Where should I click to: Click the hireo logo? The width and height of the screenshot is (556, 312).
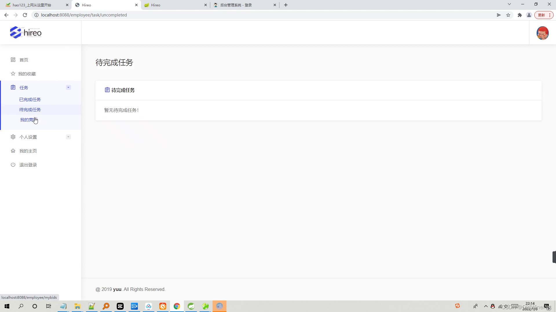(x=25, y=33)
